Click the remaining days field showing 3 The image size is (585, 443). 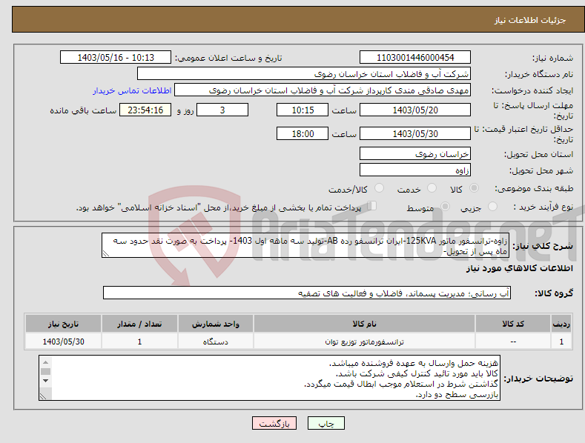[222, 110]
